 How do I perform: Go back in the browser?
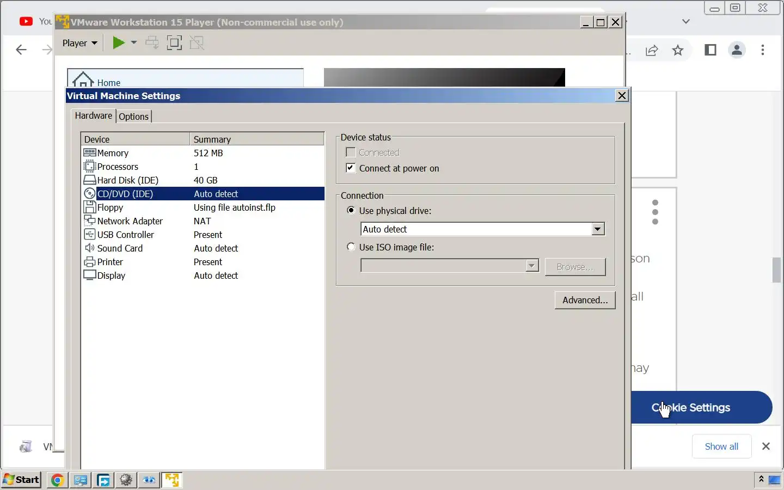pyautogui.click(x=21, y=50)
